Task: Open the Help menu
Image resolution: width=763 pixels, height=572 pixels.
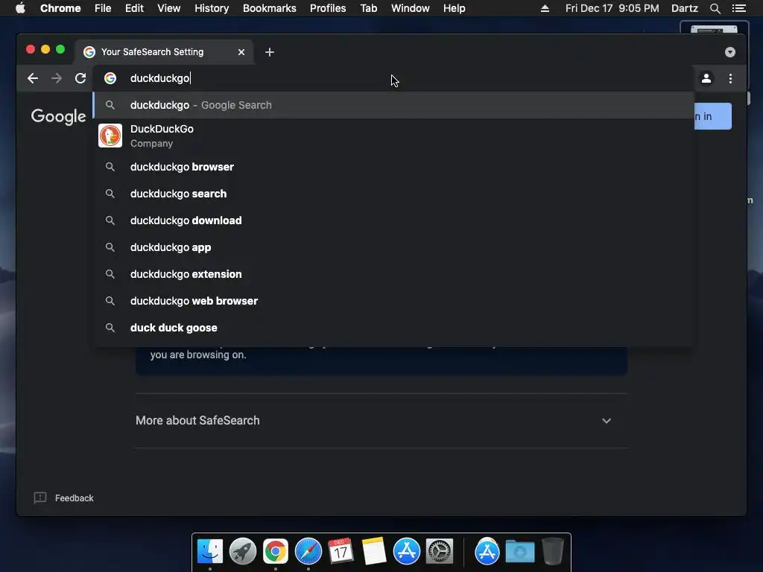Action: point(454,8)
